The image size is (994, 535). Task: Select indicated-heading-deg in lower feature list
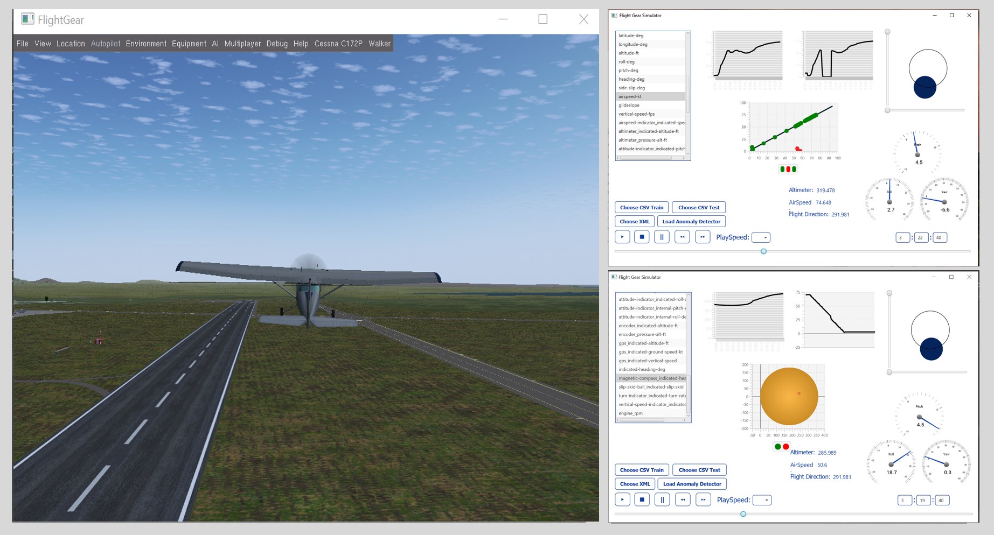[651, 369]
